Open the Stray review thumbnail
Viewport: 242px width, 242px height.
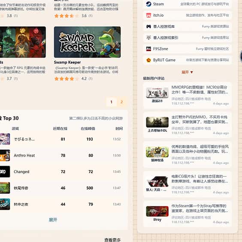coord(157,211)
